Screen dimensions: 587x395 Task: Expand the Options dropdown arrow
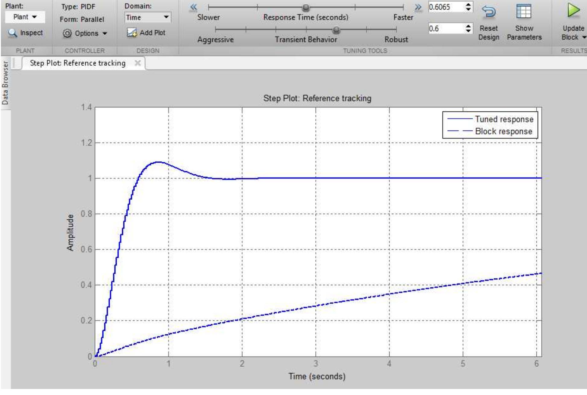pyautogui.click(x=105, y=33)
